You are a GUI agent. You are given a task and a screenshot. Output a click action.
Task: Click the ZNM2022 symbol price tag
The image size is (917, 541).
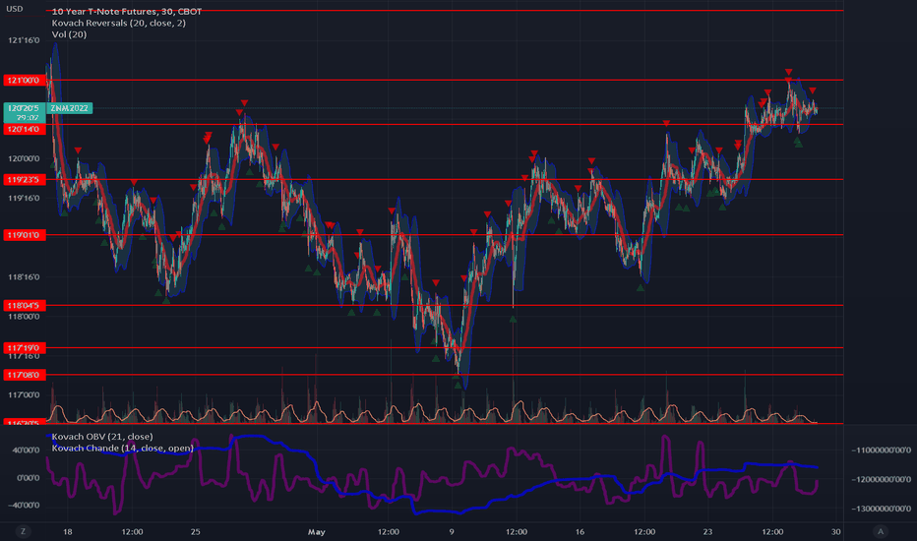pos(69,108)
